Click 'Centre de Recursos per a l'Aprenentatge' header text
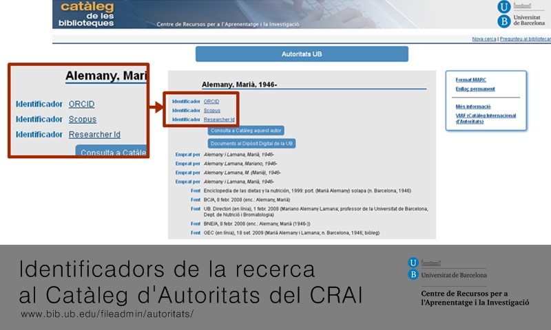 (228, 24)
